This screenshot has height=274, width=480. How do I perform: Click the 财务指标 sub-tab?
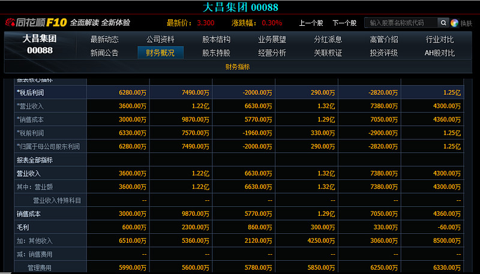[x=238, y=67]
